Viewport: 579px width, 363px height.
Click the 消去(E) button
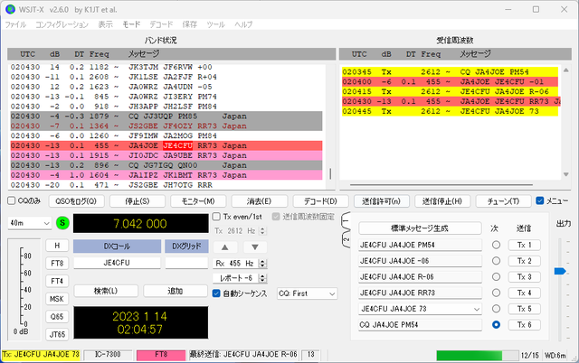(260, 201)
